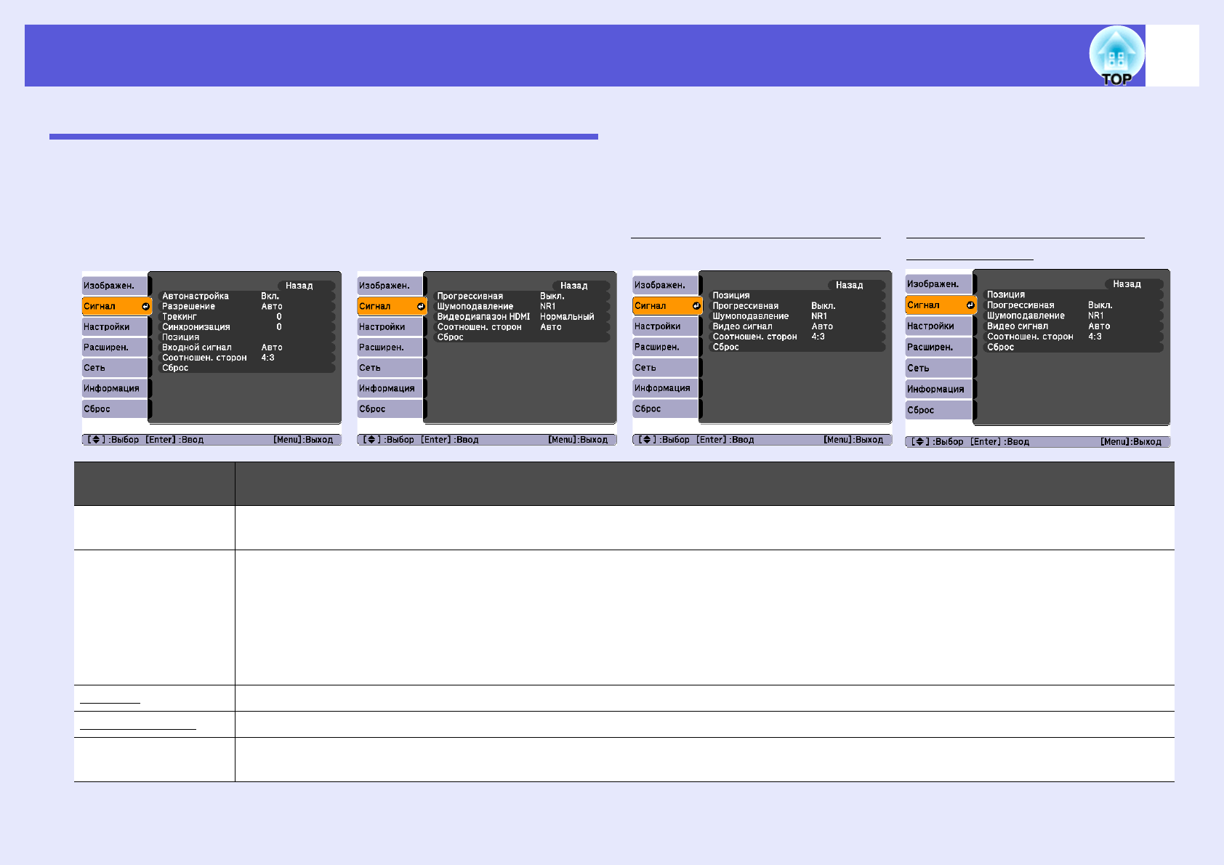Click enter icon on Сигнал in Видеодиапазон HDMI menu
The width and height of the screenshot is (1224, 865).
421,307
